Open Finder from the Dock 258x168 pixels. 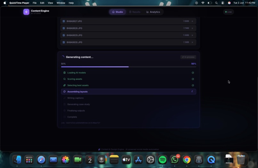(17, 160)
